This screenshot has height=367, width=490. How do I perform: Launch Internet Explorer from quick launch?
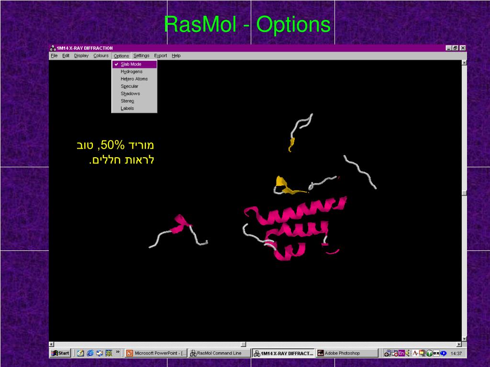click(x=90, y=353)
